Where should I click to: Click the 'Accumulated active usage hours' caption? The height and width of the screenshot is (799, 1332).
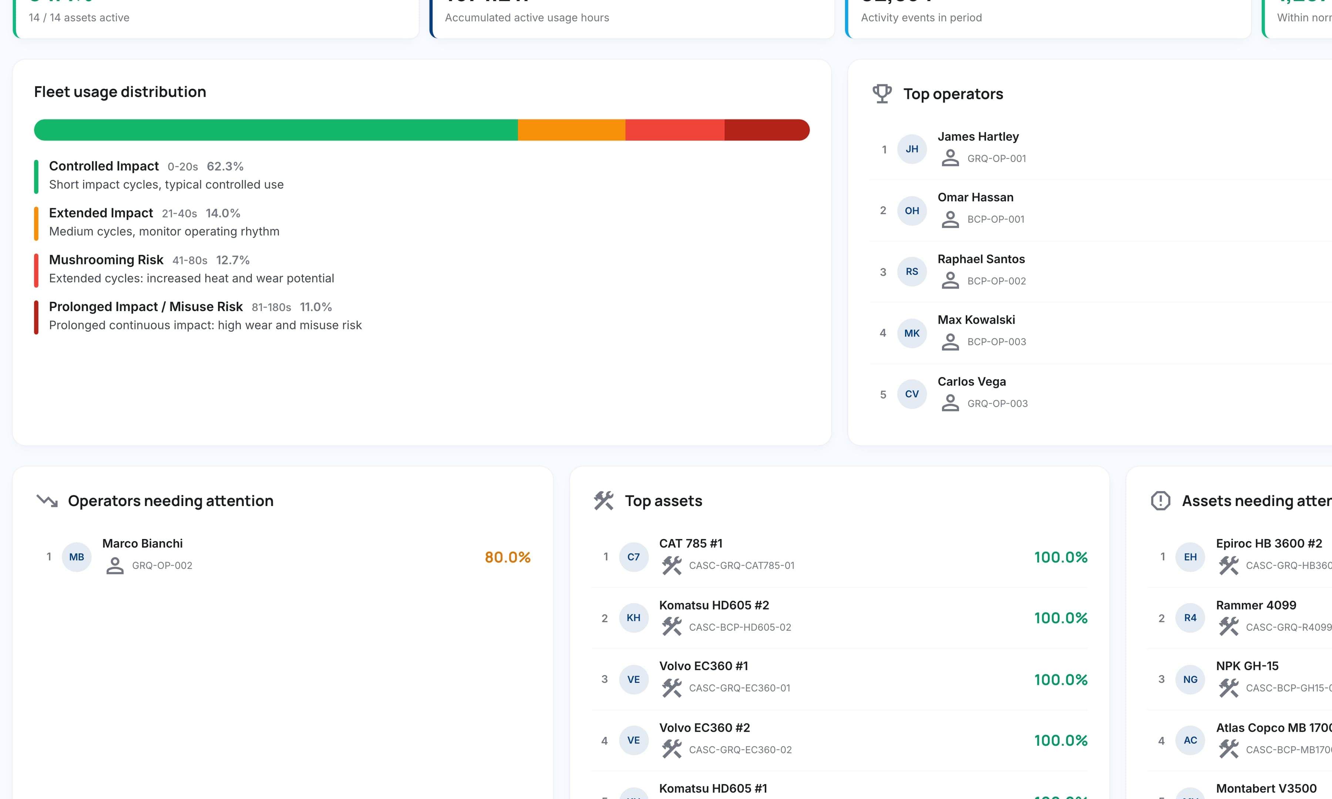pos(527,18)
